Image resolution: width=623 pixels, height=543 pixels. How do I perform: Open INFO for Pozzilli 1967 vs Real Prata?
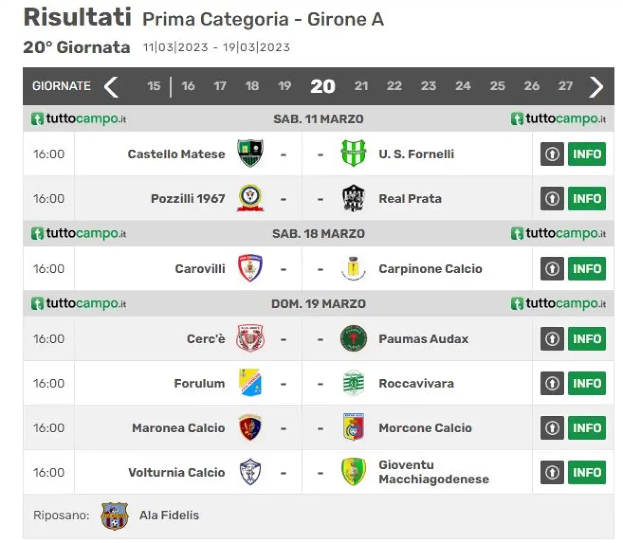coord(587,199)
